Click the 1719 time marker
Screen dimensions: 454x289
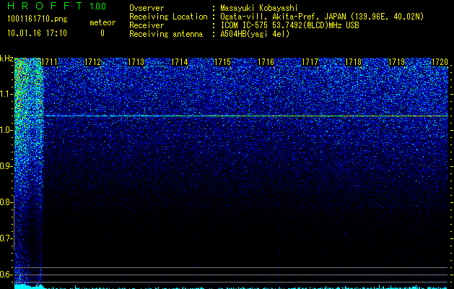[396, 62]
